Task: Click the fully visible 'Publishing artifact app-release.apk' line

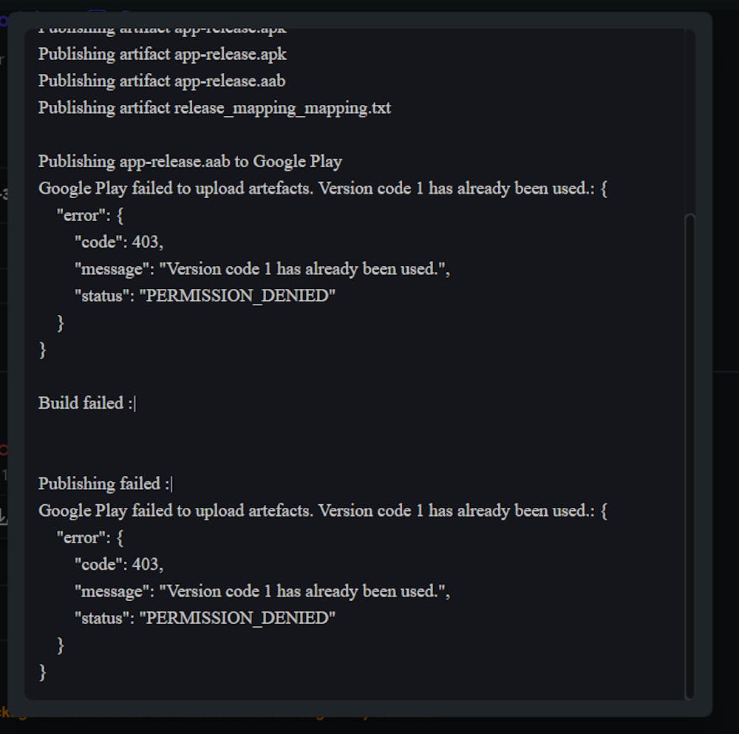Action: click(163, 54)
